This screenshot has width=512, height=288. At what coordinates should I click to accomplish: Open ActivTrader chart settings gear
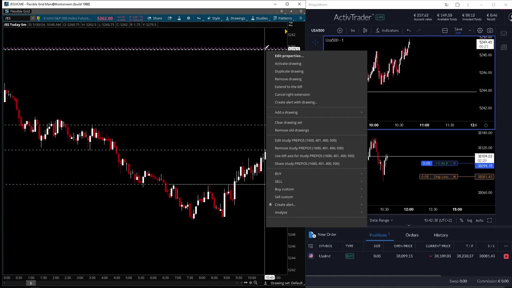tap(480, 30)
